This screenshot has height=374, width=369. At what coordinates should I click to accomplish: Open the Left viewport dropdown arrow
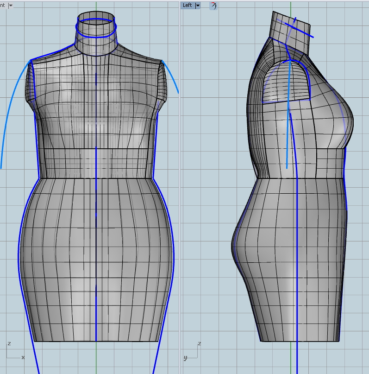pyautogui.click(x=198, y=6)
